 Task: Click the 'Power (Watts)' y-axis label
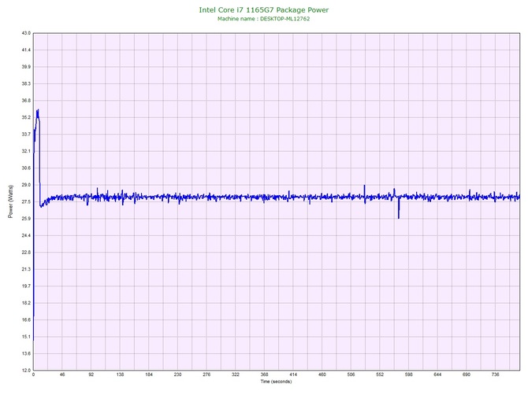tap(10, 201)
